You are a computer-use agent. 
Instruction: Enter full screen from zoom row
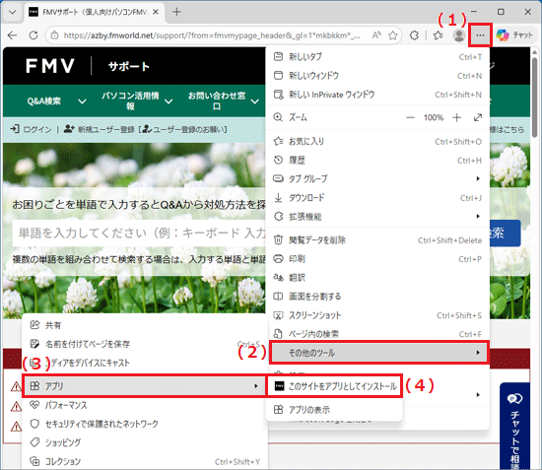[478, 117]
